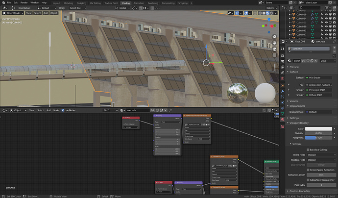Open the Global transform orientation dropdown
Image resolution: width=338 pixels, height=198 pixels.
[122, 8]
